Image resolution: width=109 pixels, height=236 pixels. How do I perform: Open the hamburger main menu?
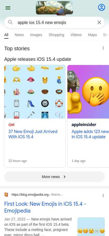pyautogui.click(x=8, y=8)
